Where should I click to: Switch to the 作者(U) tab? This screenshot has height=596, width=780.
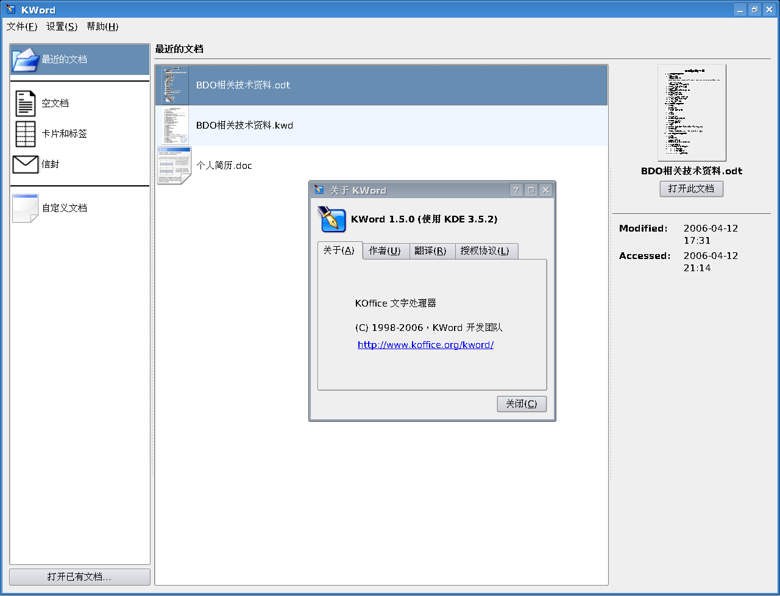[x=385, y=251]
